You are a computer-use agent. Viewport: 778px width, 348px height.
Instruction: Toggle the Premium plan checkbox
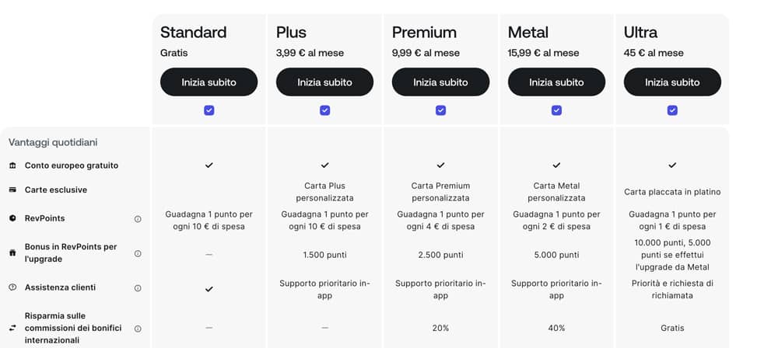[x=440, y=110]
